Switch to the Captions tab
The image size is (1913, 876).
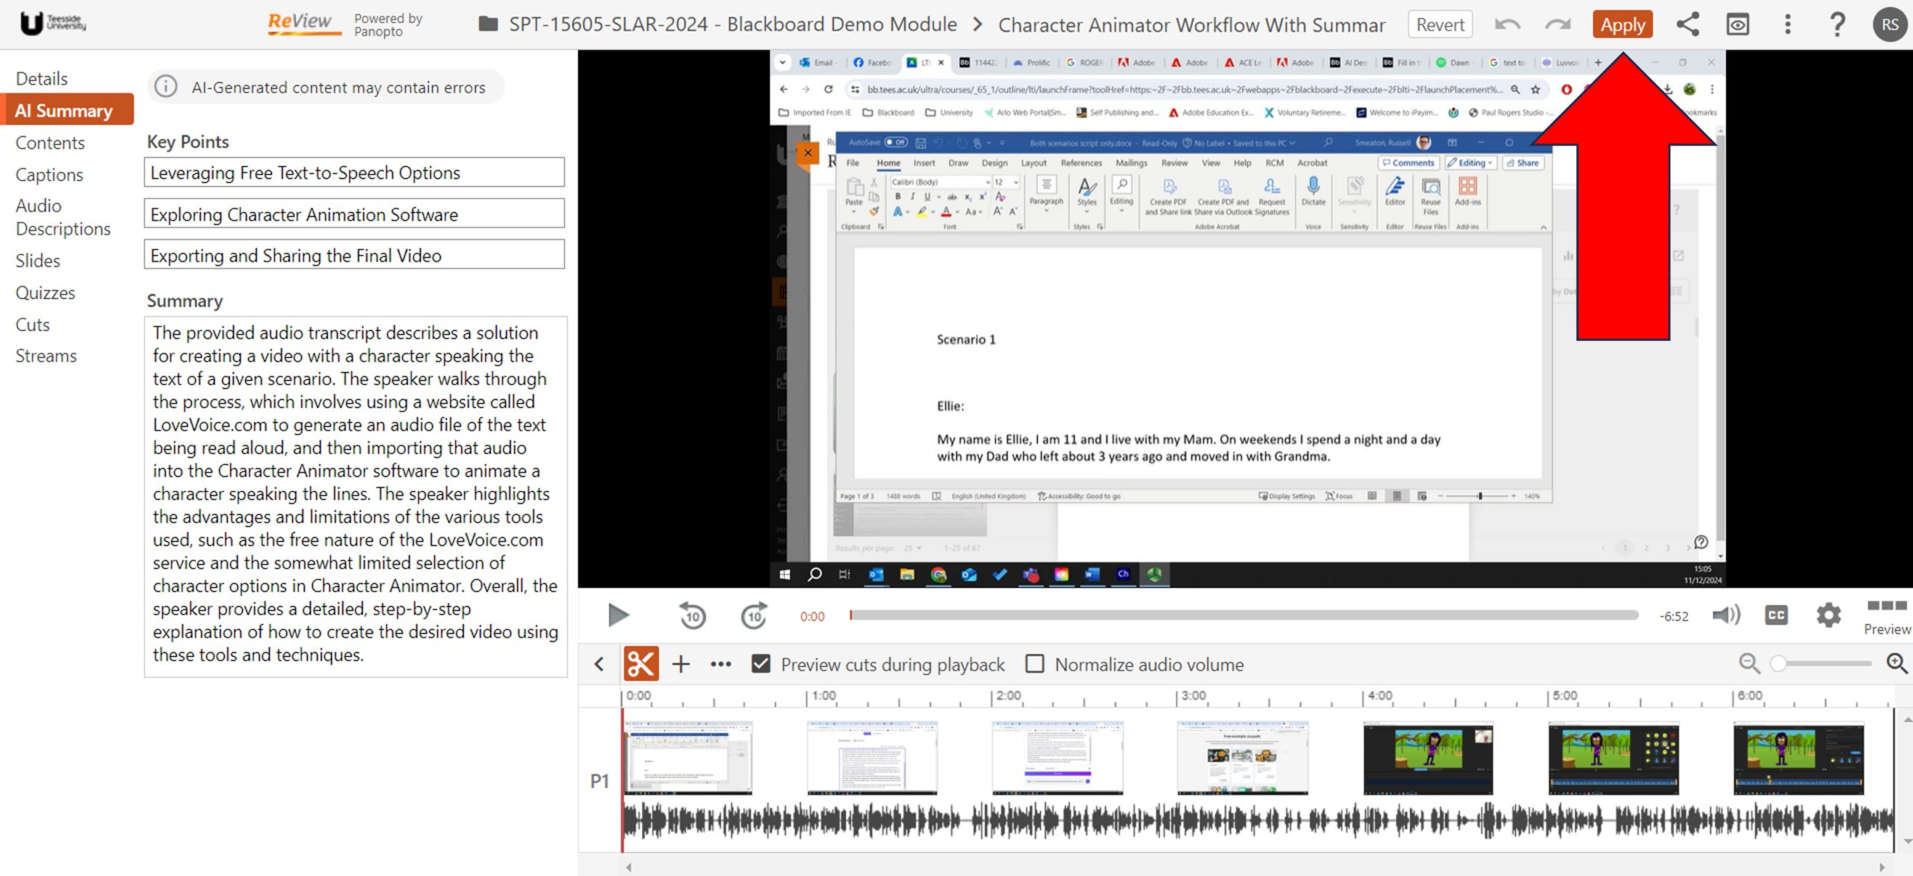[x=49, y=175]
